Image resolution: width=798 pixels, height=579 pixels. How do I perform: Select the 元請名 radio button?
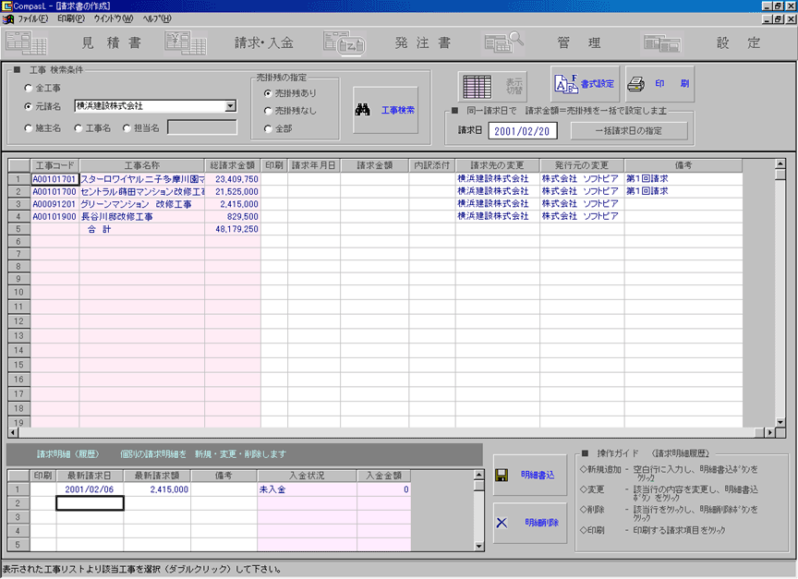pos(29,106)
